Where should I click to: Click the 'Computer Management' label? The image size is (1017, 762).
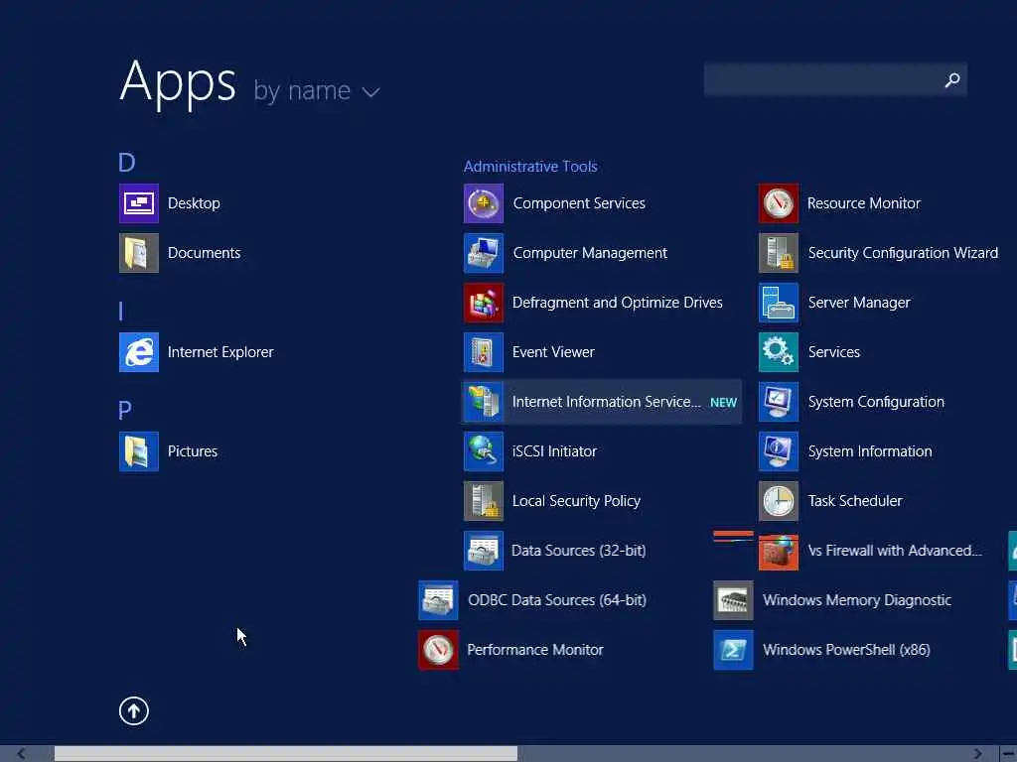point(590,253)
